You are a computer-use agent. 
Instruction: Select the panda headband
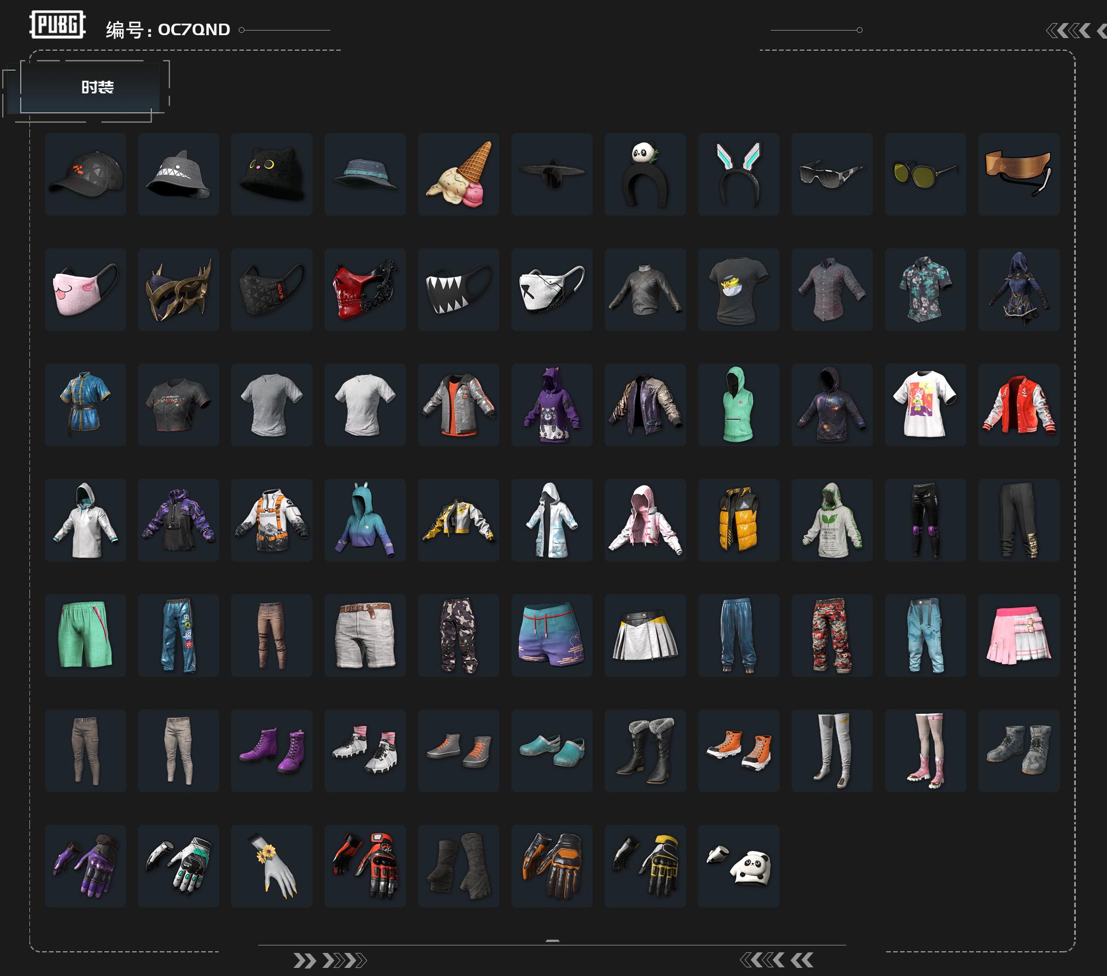click(x=645, y=174)
